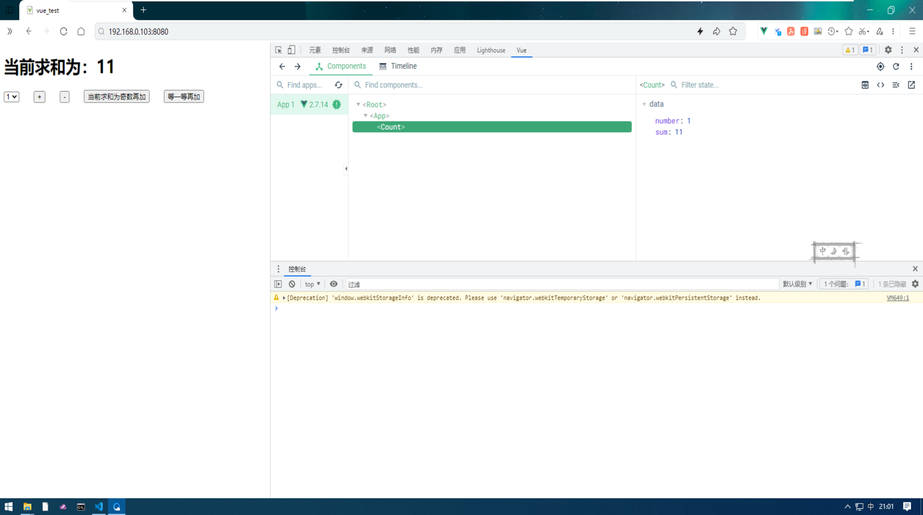The image size is (923, 515).
Task: Click the scroll to component icon
Action: coord(865,85)
